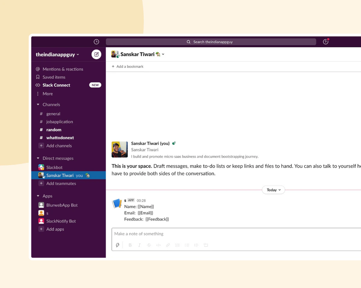Click the Search theindianappguy field
Screen dimensions: 361x288
click(x=211, y=42)
